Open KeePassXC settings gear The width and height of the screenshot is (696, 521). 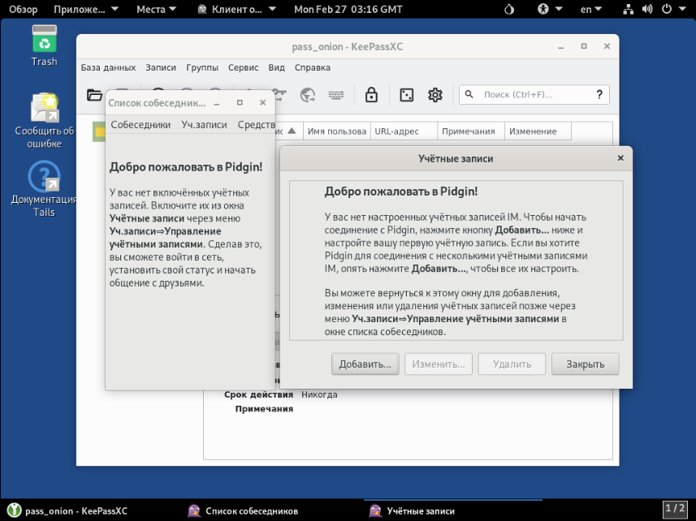pos(435,95)
